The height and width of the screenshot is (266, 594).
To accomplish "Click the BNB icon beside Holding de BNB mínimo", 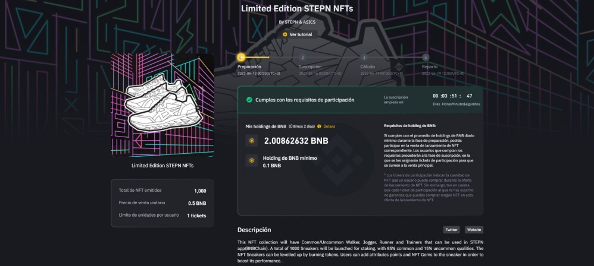I will pos(252,160).
